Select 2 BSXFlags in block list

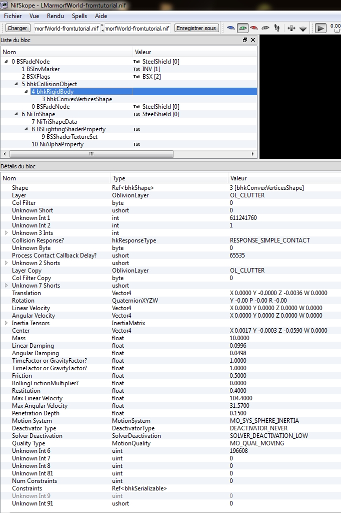(x=36, y=77)
